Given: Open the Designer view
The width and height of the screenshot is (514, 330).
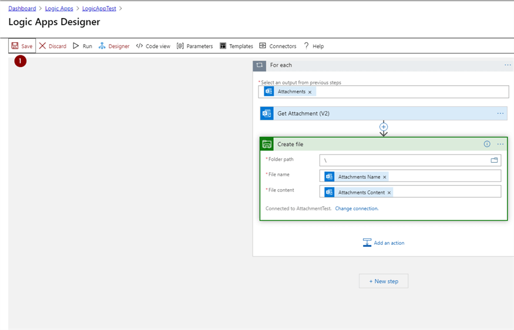Looking at the screenshot, I should click(x=114, y=46).
